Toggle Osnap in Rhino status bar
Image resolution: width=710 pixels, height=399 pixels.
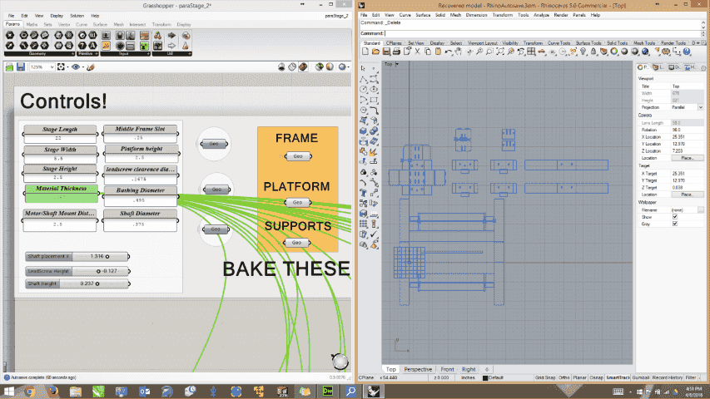click(x=596, y=377)
